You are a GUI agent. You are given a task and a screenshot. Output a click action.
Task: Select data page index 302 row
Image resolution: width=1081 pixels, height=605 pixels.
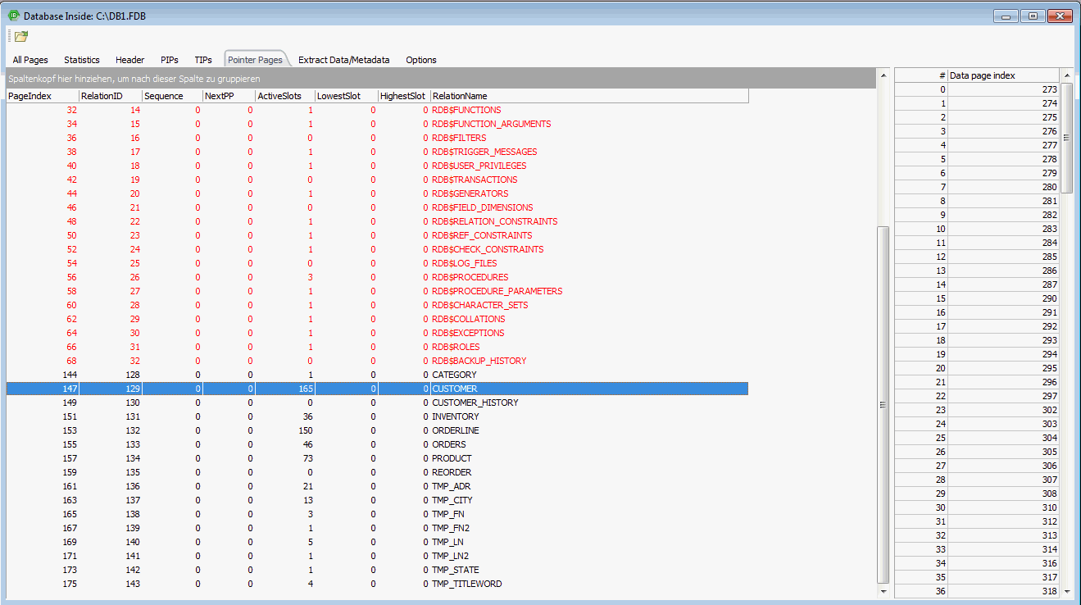[x=1003, y=410]
